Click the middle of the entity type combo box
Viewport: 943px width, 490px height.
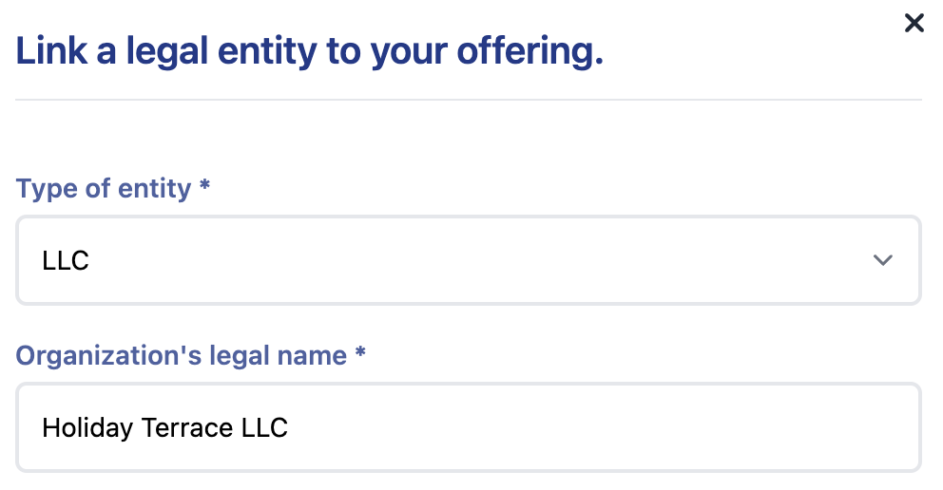469,260
